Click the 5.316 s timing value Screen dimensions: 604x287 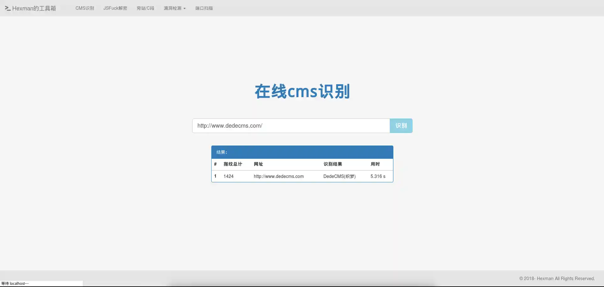click(x=378, y=176)
